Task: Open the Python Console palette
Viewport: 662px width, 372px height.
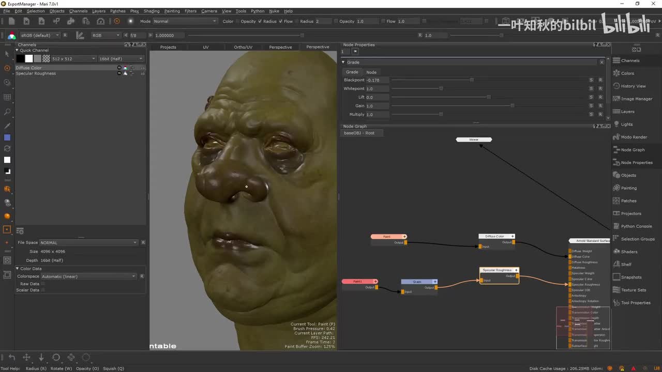Action: coord(636,226)
